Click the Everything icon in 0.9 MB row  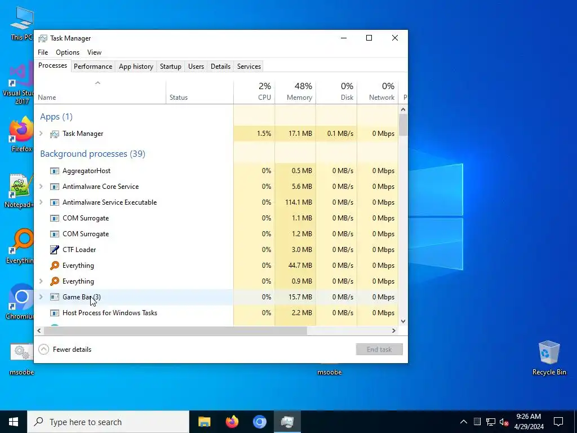[55, 281]
